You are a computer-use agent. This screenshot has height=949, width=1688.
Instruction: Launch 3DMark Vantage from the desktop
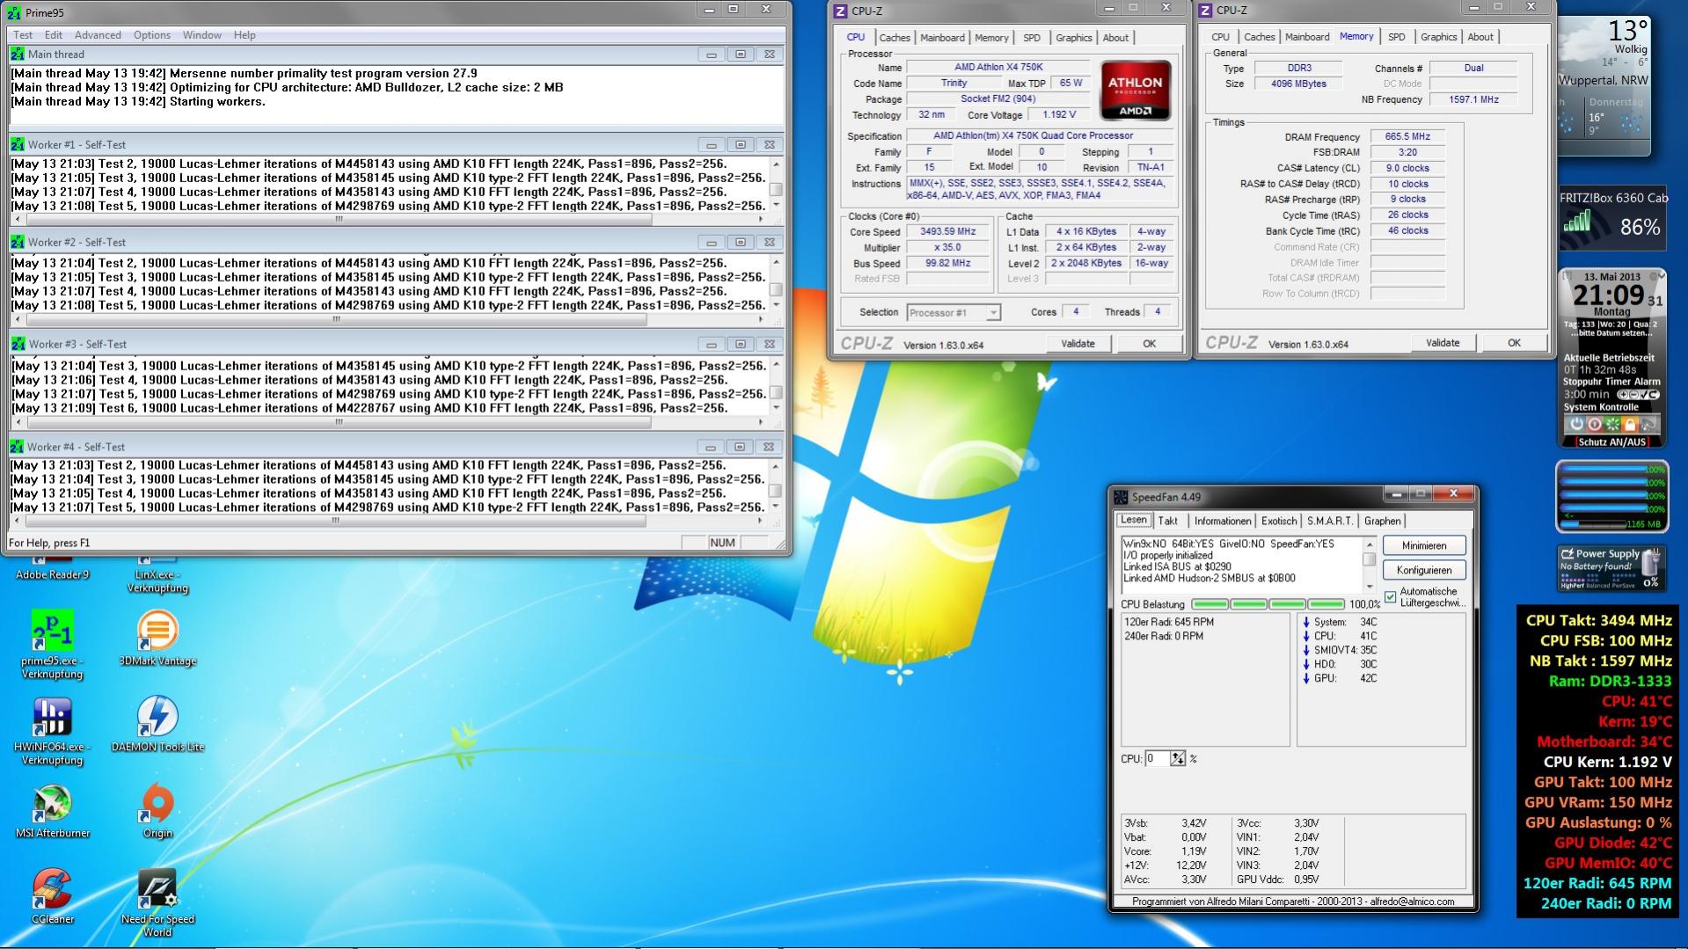click(x=157, y=638)
